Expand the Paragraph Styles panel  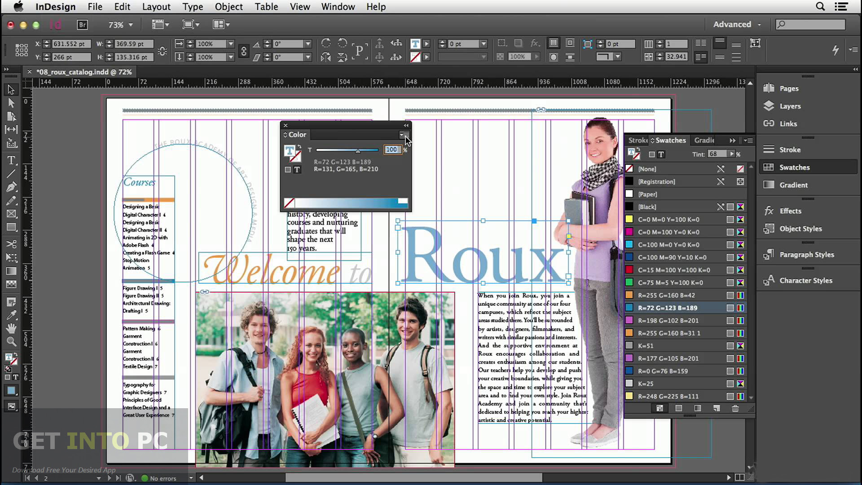pos(806,254)
